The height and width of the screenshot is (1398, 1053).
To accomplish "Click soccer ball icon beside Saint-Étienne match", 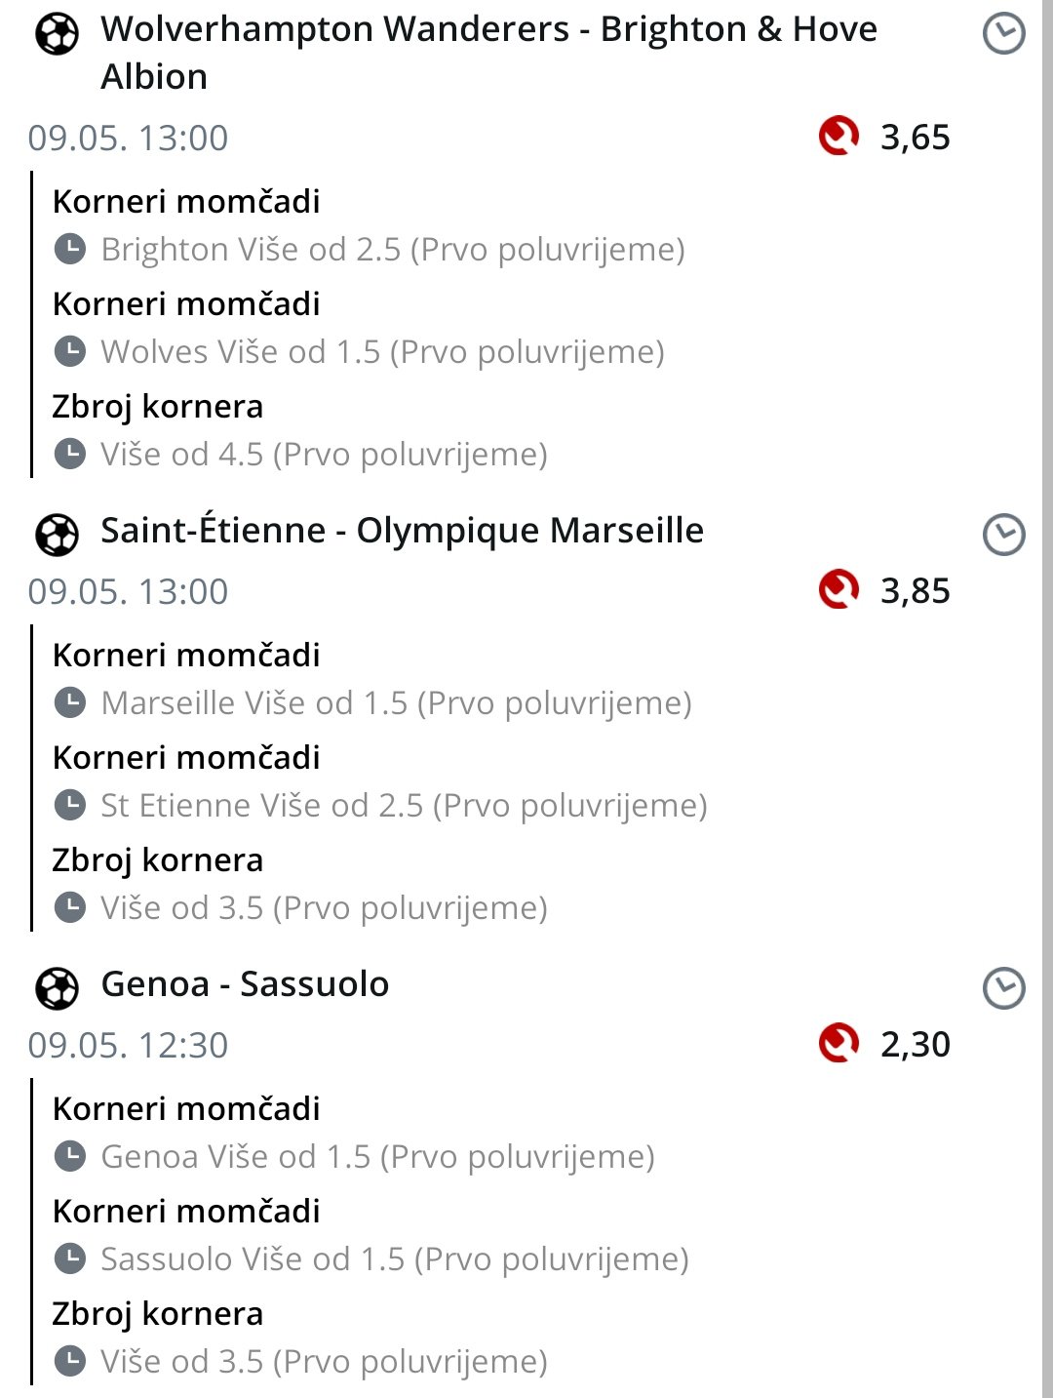I will pos(57,536).
